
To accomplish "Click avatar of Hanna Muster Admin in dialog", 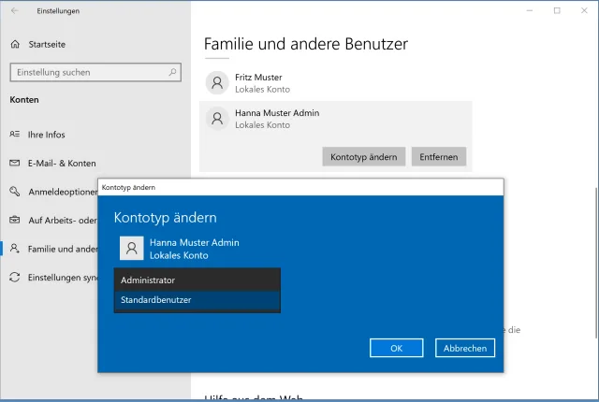I will click(x=132, y=248).
